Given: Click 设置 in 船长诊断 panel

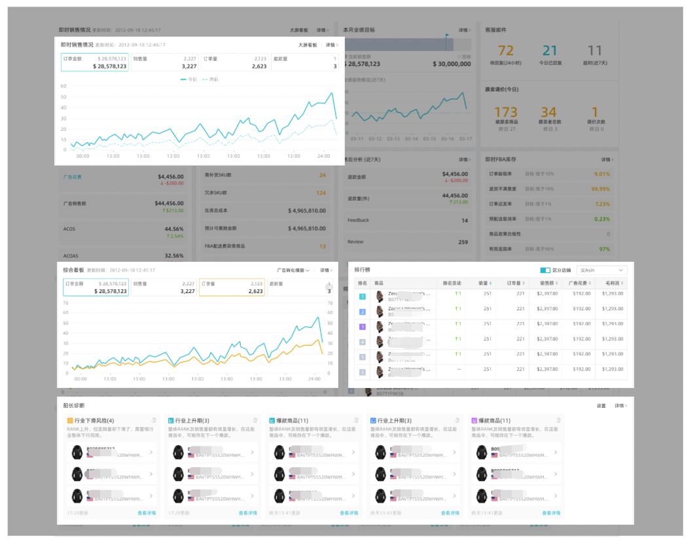Looking at the screenshot, I should (601, 406).
